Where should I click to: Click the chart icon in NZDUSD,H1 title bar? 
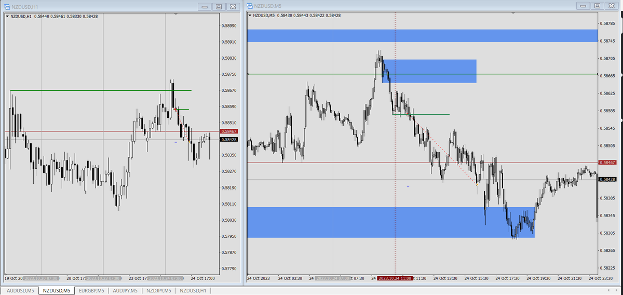pyautogui.click(x=7, y=6)
